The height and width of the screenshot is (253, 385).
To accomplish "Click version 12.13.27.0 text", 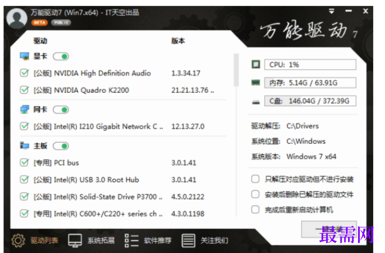I will point(188,127).
